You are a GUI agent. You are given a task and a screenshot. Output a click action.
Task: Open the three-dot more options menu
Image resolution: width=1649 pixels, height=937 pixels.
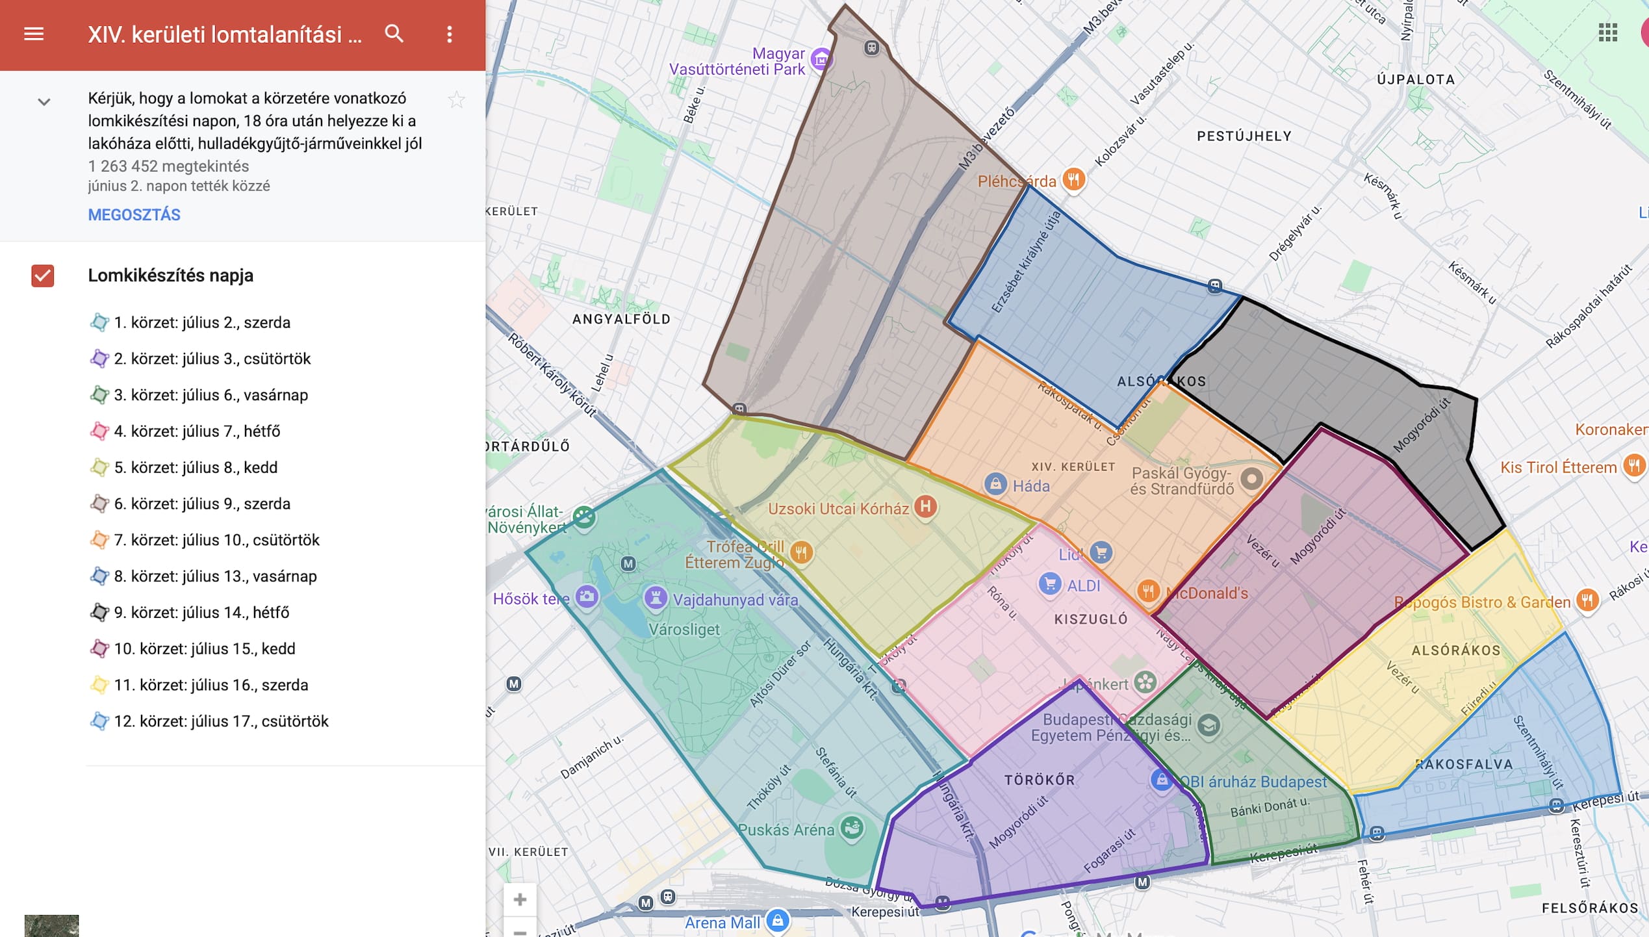pos(449,34)
